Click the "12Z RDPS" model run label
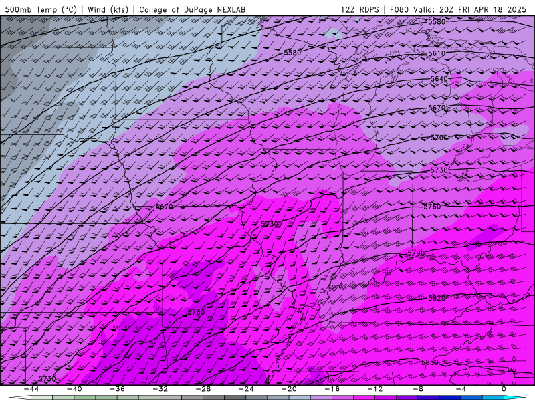This screenshot has width=535, height=401. click(360, 9)
